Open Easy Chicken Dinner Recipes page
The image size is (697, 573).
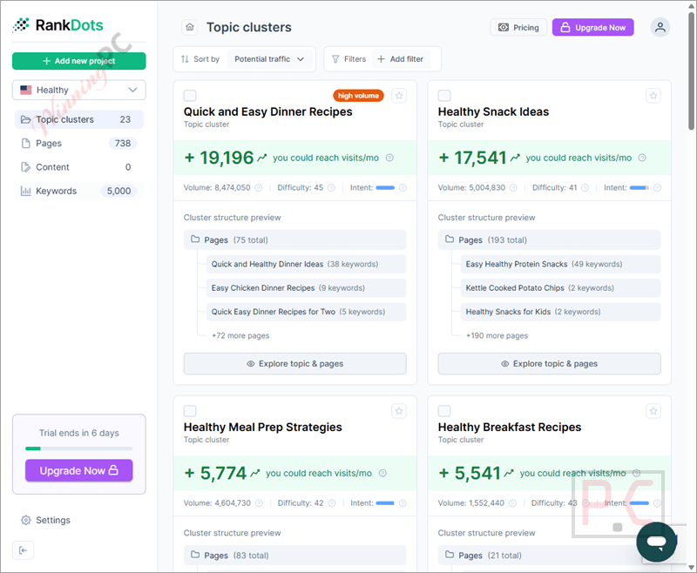click(307, 288)
